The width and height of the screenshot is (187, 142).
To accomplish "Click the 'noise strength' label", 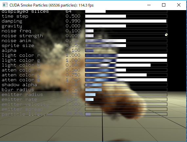I will (x=22, y=36).
